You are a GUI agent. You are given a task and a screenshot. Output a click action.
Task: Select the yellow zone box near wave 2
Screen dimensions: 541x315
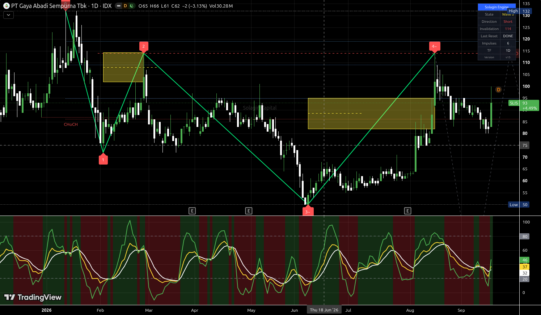123,67
